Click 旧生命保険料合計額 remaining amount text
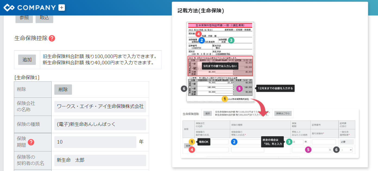This screenshot has width=378, height=171. coord(100,57)
